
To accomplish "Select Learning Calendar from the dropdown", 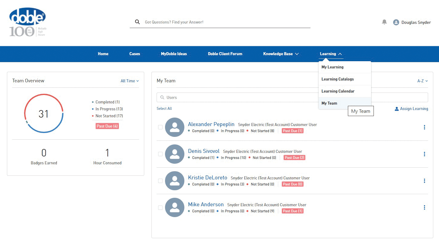I will click(345, 91).
